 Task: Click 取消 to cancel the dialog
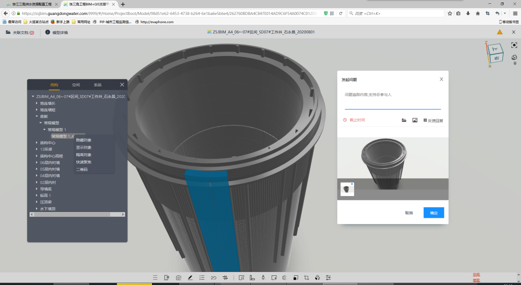pyautogui.click(x=409, y=213)
